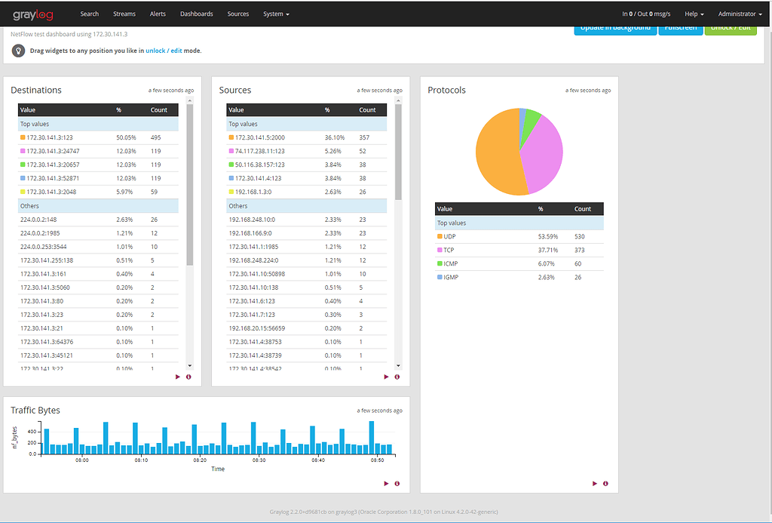
Task: Click the unlock / edit link
Action: click(164, 51)
